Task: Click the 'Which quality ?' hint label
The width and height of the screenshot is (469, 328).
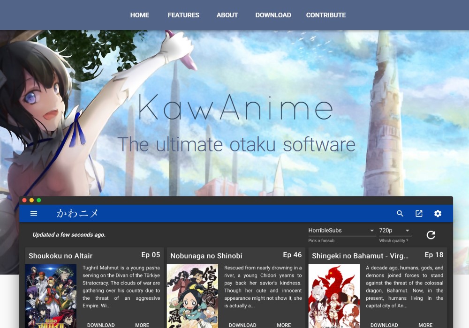Action: (393, 240)
